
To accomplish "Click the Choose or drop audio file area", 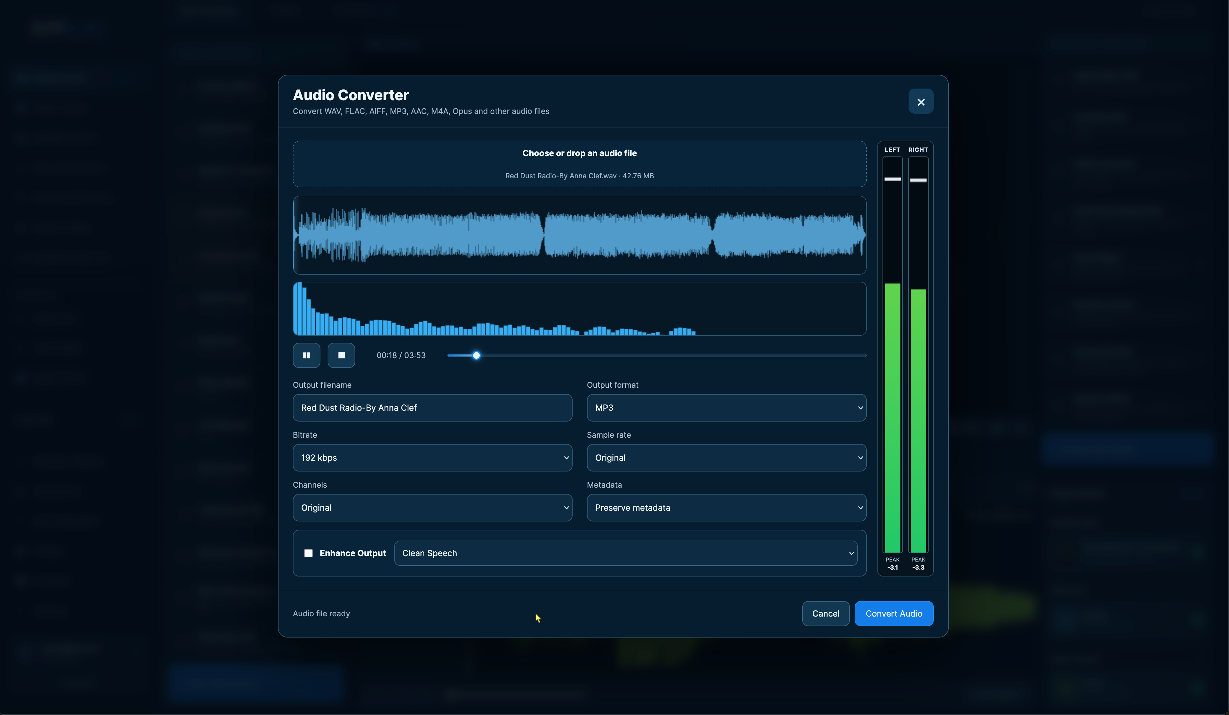I will click(x=579, y=164).
